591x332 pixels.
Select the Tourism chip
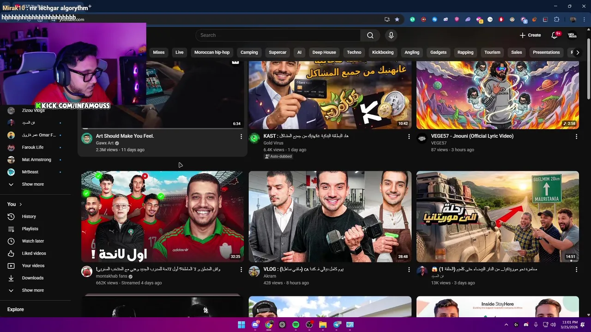[492, 52]
